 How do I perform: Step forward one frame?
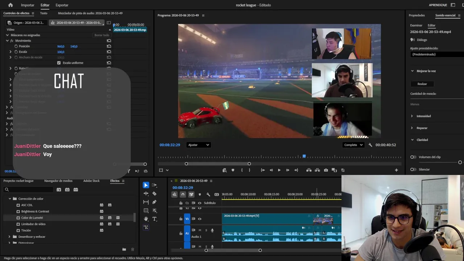click(x=287, y=170)
